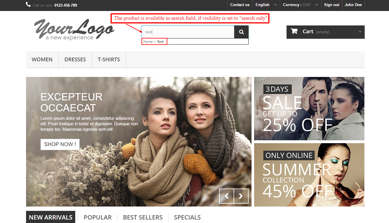Click the Shop Now button
389x223 pixels.
click(x=60, y=144)
